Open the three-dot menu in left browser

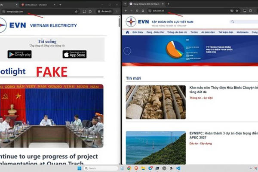click(x=117, y=12)
